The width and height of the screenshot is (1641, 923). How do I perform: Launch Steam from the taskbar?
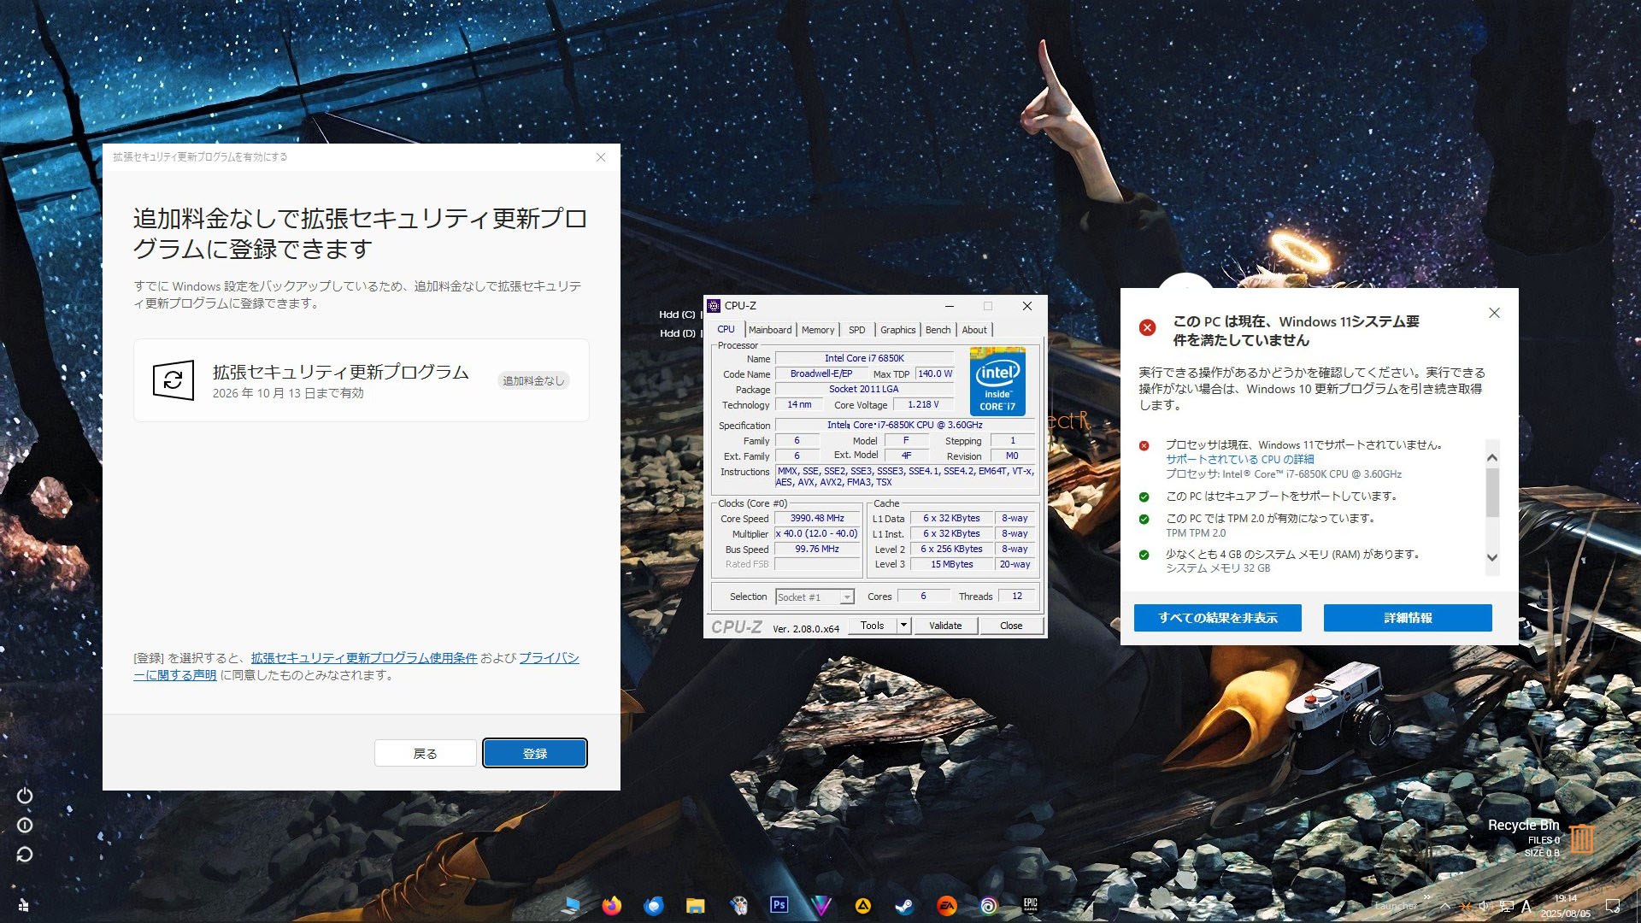[x=904, y=905]
